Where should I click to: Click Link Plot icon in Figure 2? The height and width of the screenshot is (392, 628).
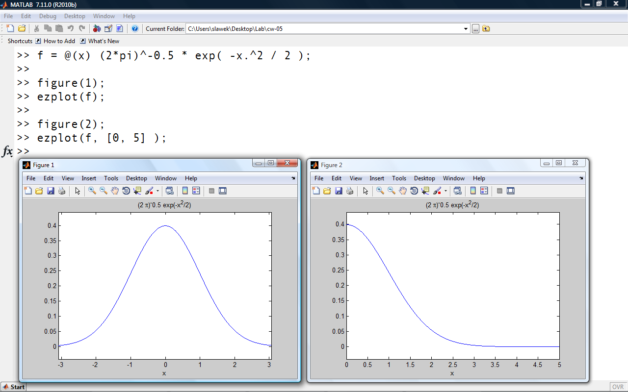click(457, 191)
